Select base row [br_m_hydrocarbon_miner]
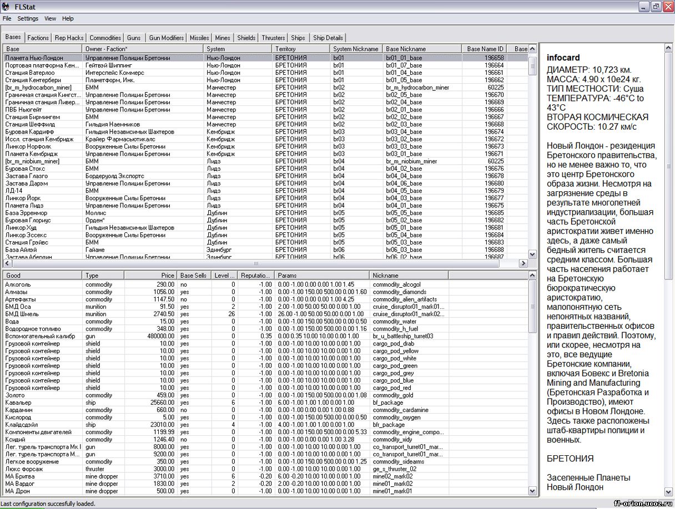This screenshot has width=675, height=509. click(265, 87)
